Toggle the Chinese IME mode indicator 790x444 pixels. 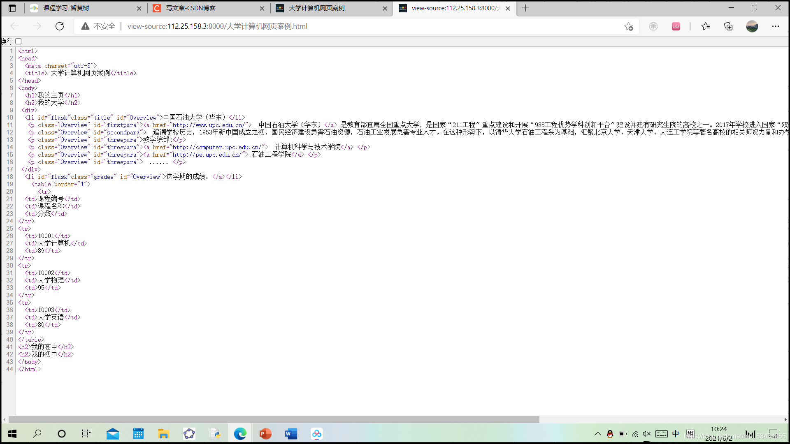tap(676, 434)
